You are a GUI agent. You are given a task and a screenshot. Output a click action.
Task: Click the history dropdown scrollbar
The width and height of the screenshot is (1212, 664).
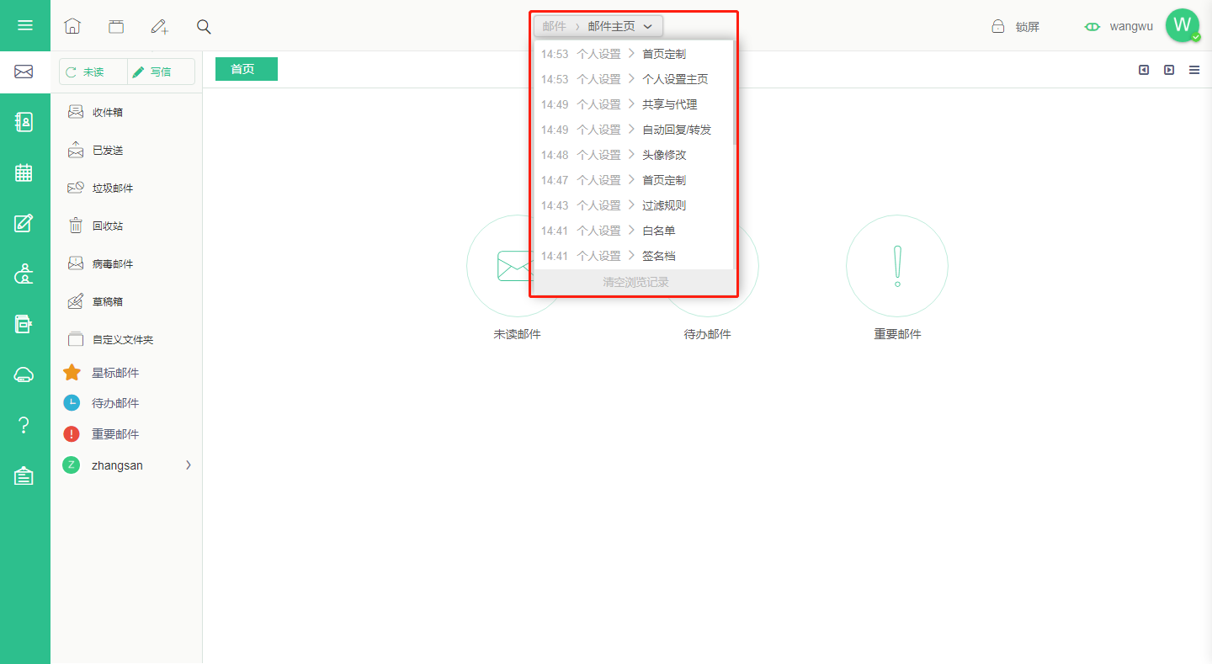click(735, 93)
